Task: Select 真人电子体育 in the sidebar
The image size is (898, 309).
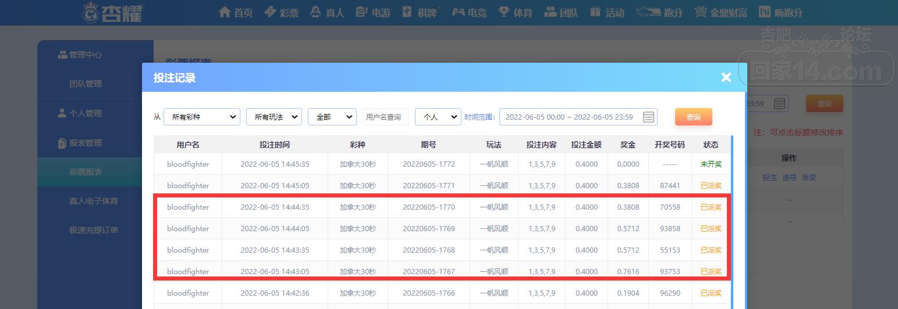Action: point(94,201)
